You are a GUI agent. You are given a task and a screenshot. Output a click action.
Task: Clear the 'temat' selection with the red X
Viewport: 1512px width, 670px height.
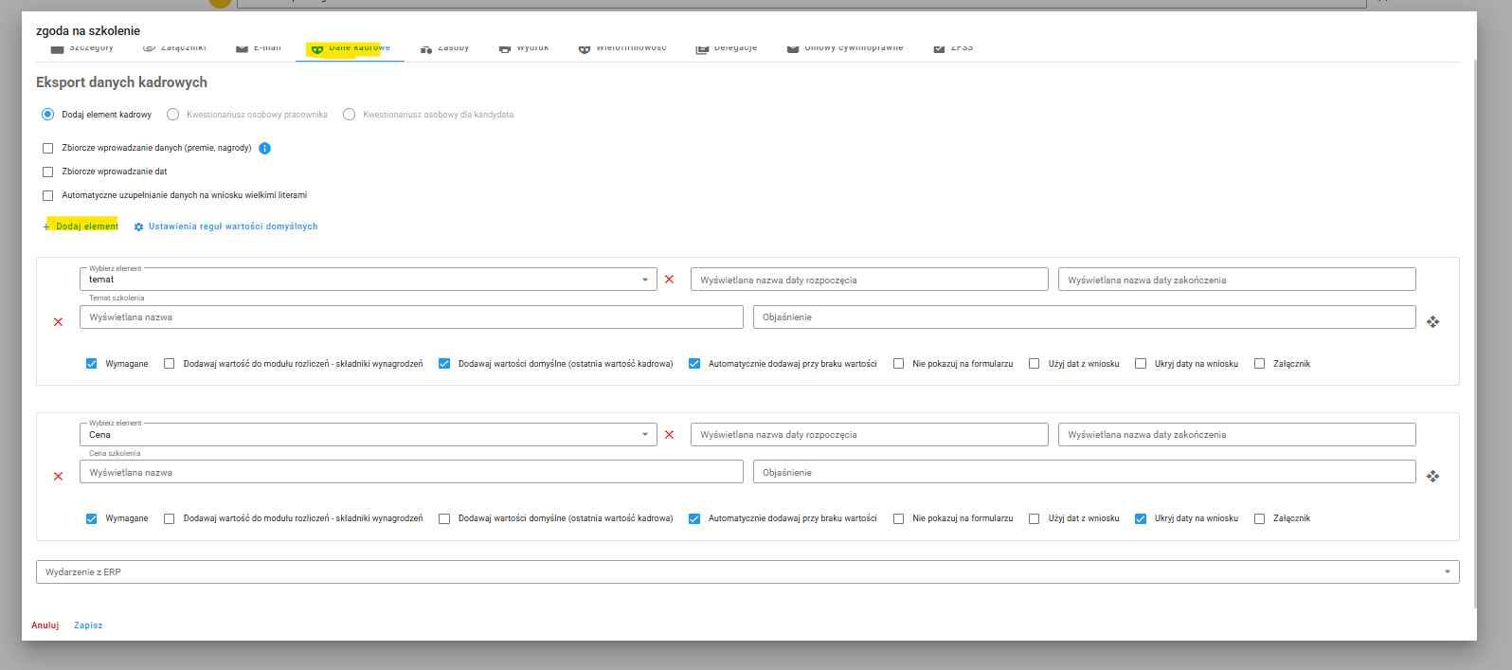(669, 280)
